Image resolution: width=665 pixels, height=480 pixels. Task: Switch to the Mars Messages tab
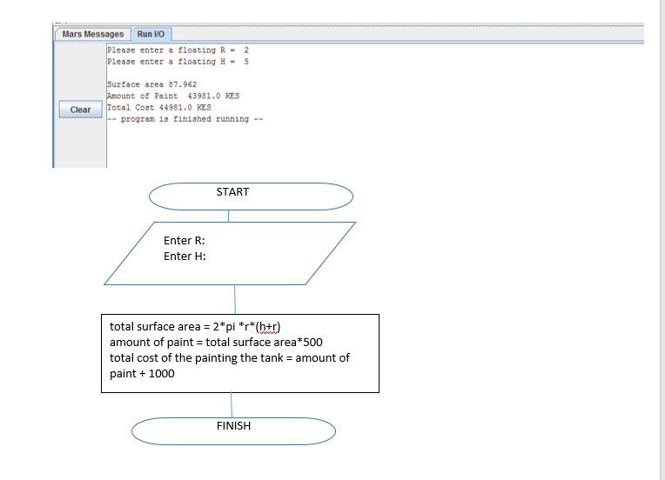(93, 34)
